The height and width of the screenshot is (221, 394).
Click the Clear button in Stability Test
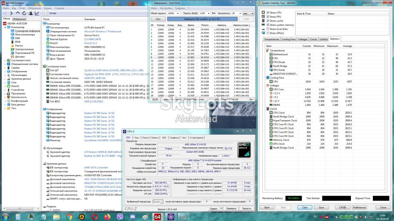[x=305, y=208]
